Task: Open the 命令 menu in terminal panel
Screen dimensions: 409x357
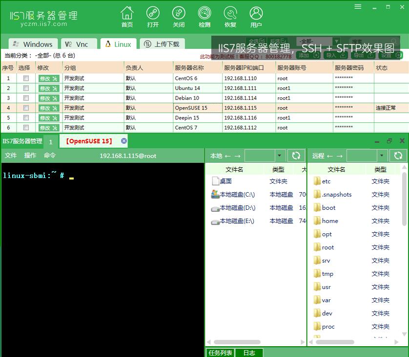Action: tap(50, 156)
